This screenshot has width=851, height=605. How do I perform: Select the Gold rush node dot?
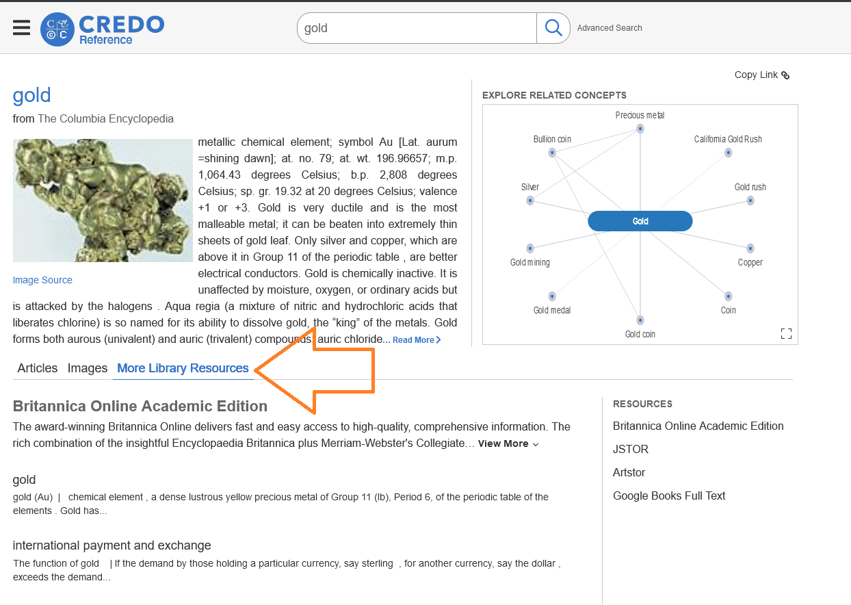[750, 201]
